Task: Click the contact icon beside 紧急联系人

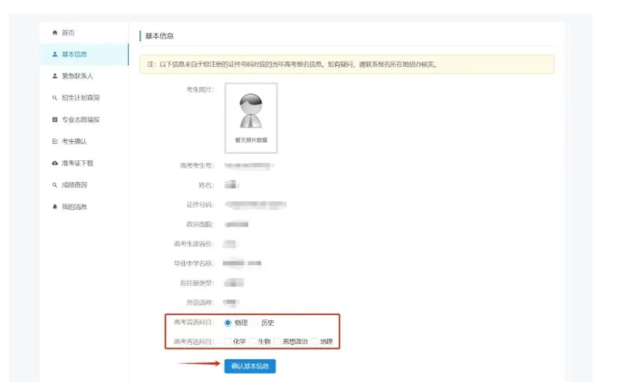Action: [x=54, y=76]
